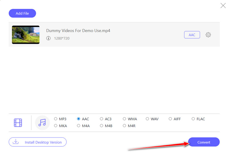
Task: Click the Dummy Videos thumbnail preview
Action: click(26, 35)
